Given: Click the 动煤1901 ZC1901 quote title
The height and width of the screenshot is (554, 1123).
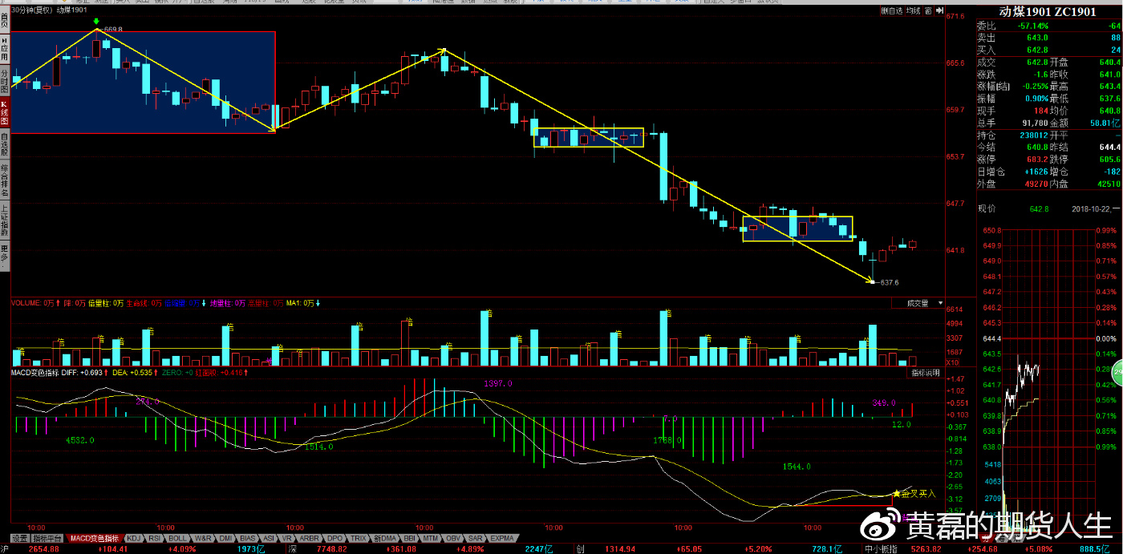Looking at the screenshot, I should tap(1047, 11).
